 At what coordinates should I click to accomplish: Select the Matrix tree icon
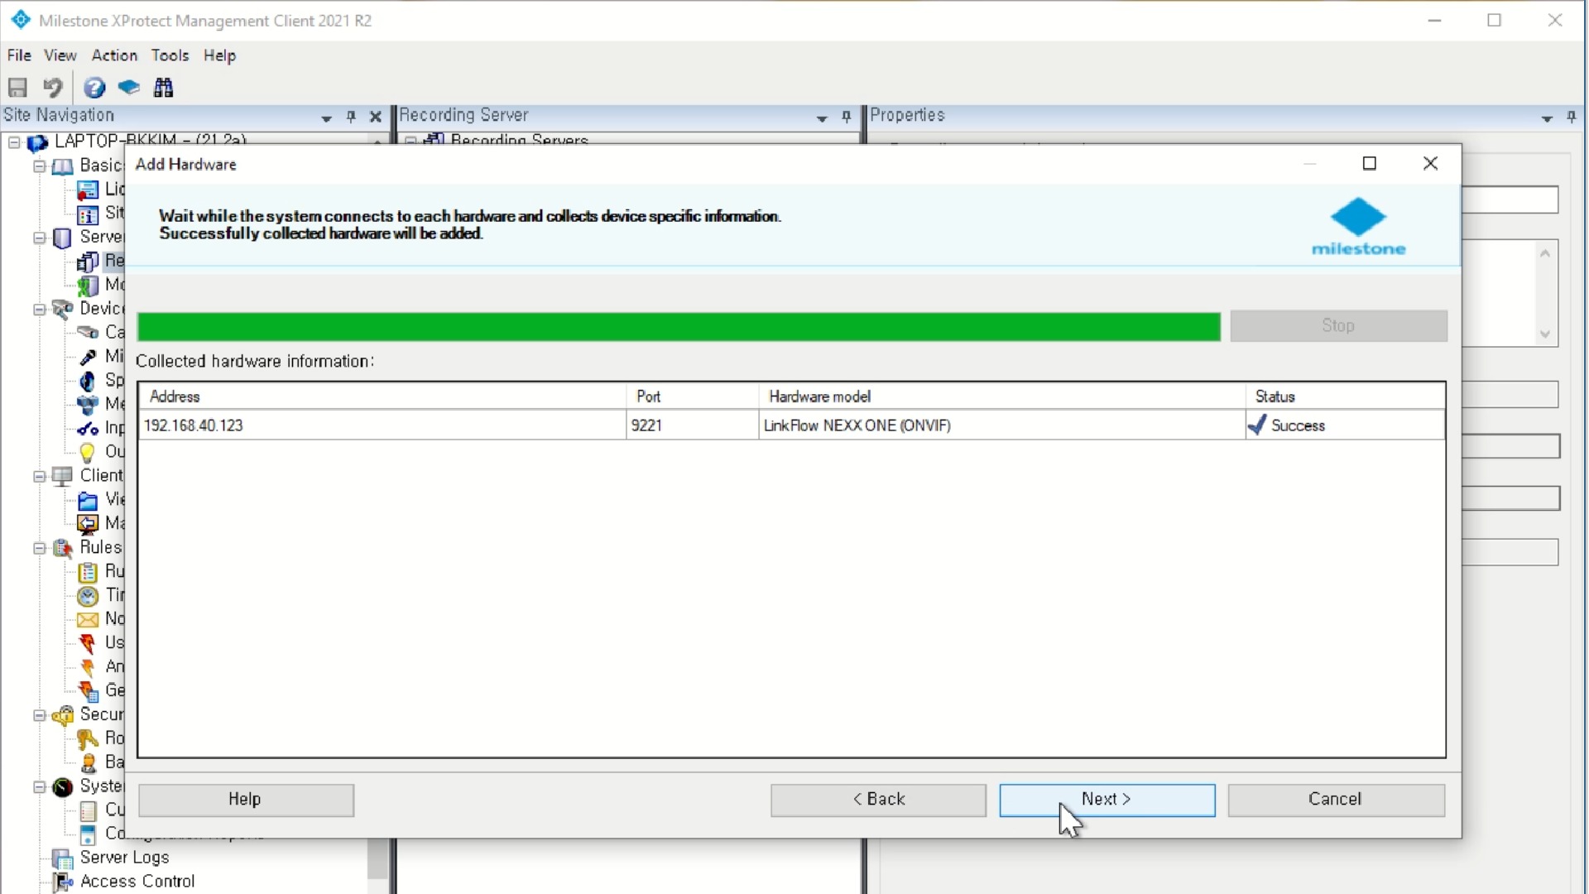click(88, 524)
